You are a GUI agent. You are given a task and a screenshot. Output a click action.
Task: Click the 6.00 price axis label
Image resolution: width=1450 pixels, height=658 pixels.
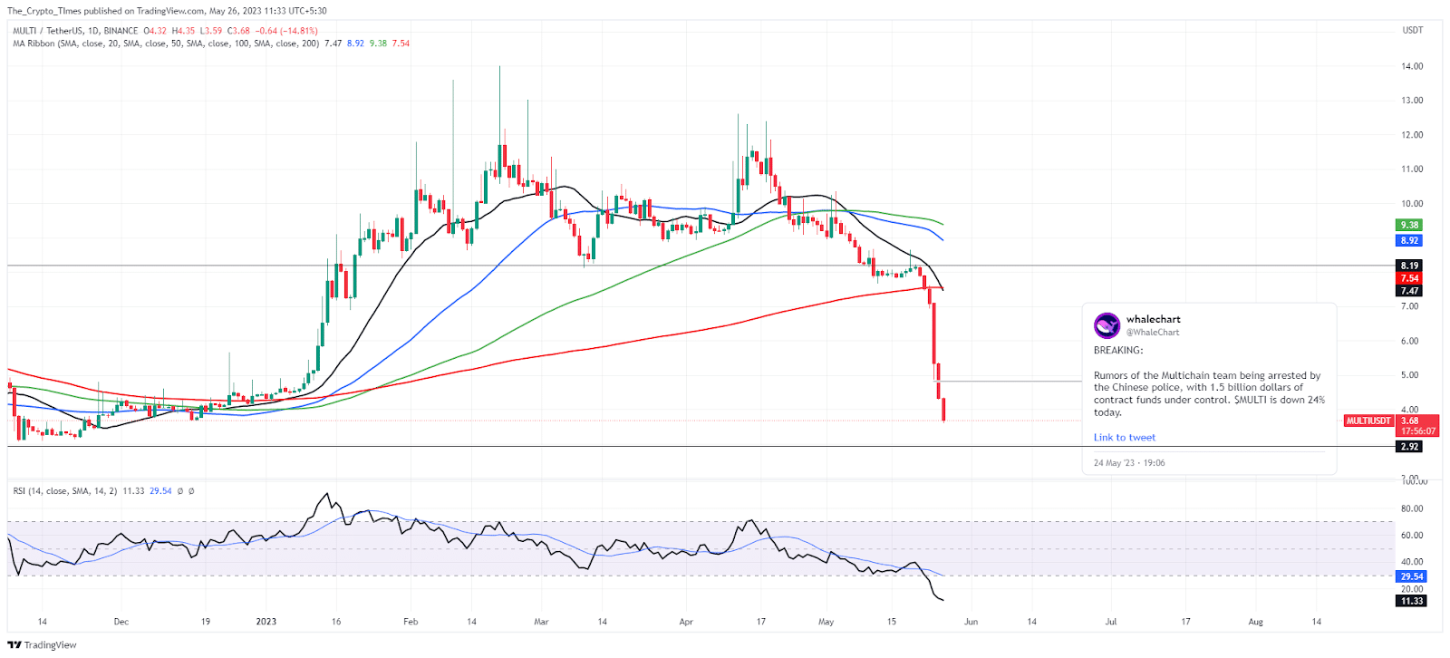click(x=1410, y=342)
